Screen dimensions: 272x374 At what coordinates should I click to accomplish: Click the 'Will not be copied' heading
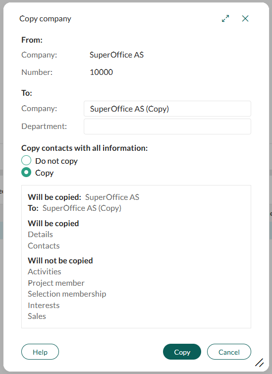coord(60,261)
